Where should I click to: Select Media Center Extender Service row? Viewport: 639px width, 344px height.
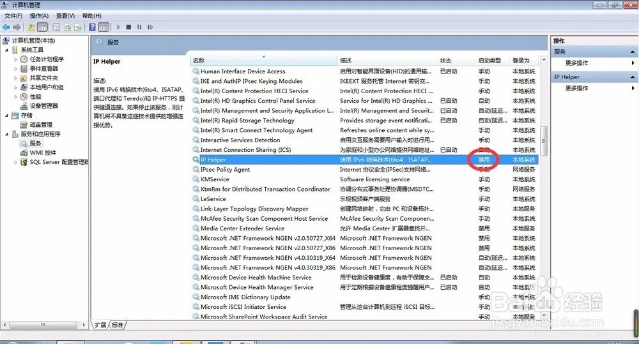[x=365, y=228]
